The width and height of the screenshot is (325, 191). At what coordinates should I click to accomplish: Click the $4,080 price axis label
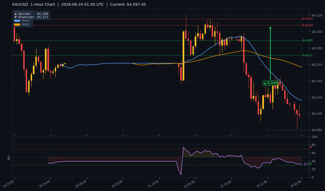(317, 130)
